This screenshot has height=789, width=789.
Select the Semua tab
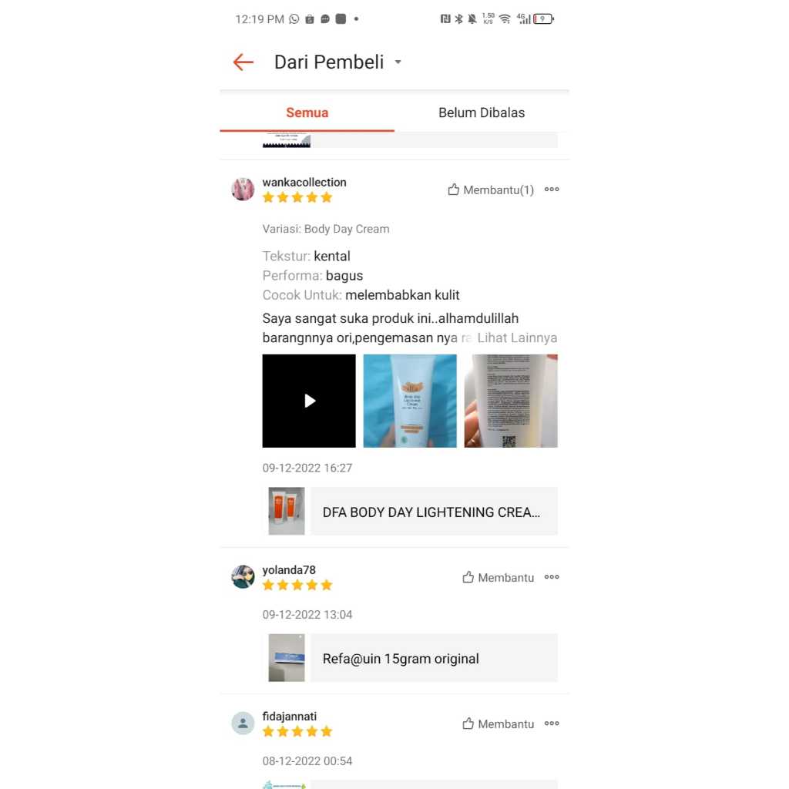tap(307, 112)
